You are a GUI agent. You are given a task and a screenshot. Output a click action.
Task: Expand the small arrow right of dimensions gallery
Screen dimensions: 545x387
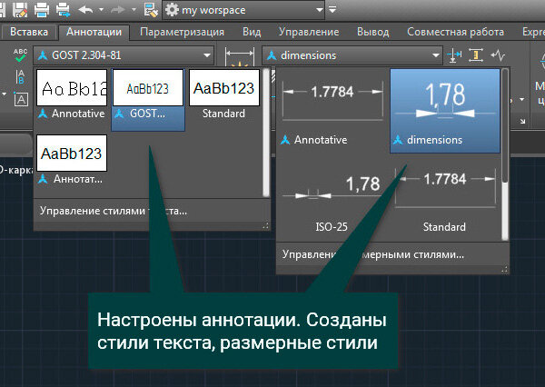(521, 99)
